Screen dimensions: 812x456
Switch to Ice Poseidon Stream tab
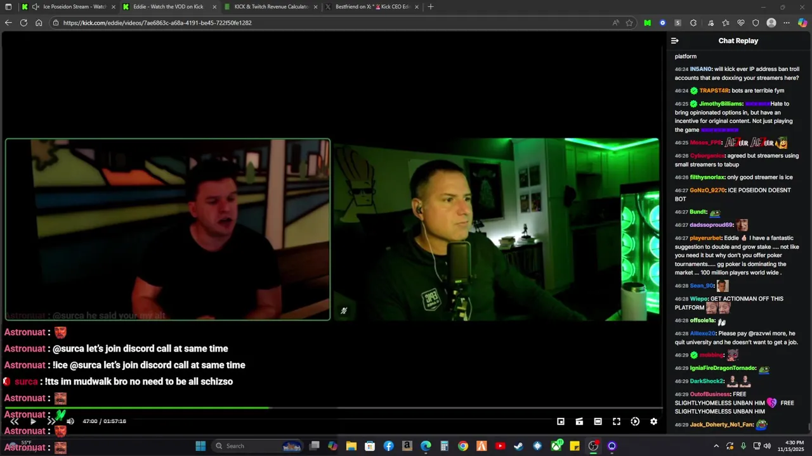pyautogui.click(x=69, y=7)
